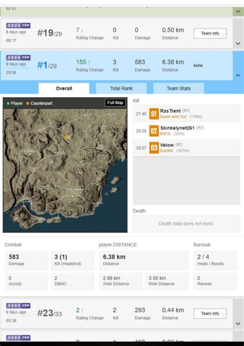This screenshot has height=346, width=244.
Task: Expand the #23/33 match row chevron
Action: coord(238,324)
